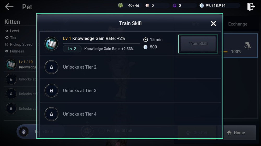
Task: Click the Lv 2 next level badge
Action: [72, 49]
